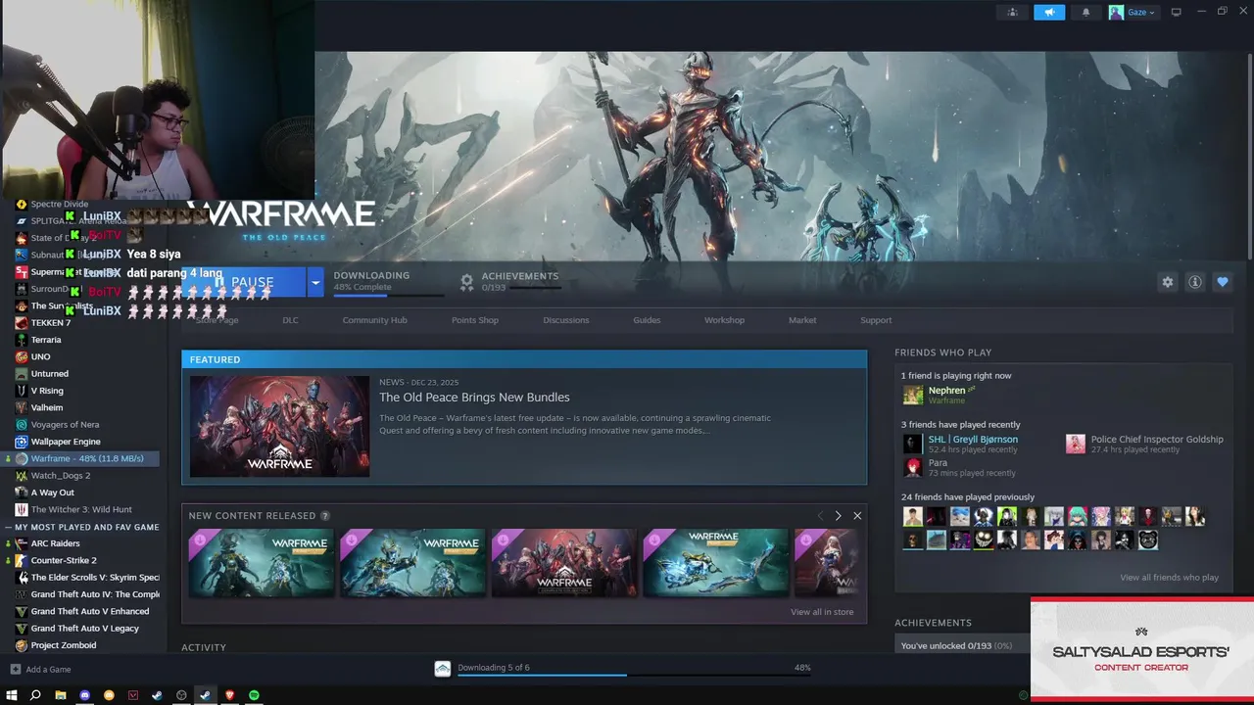Open the notifications bell
The image size is (1254, 705).
pos(1085,12)
